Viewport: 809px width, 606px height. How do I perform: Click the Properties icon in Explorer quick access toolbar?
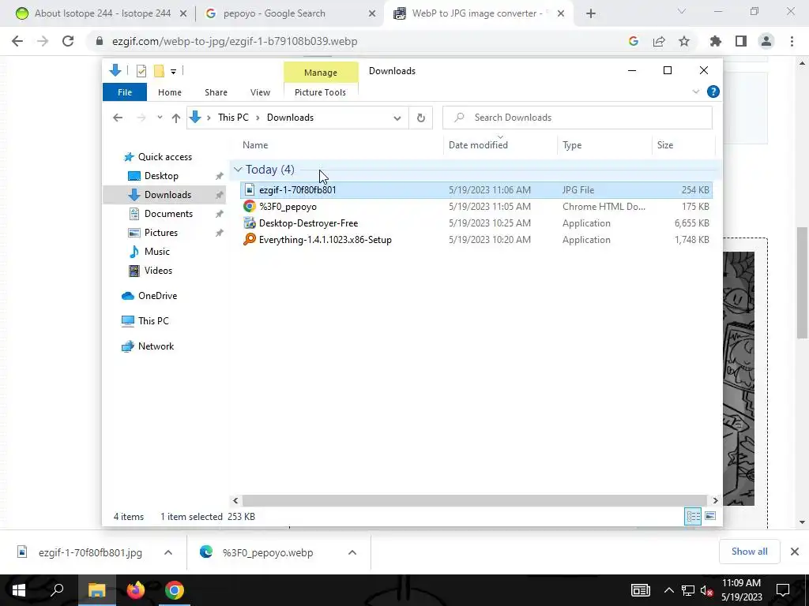[141, 71]
